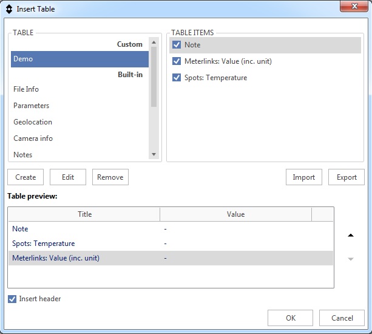Click the Edit table button
Image resolution: width=372 pixels, height=334 pixels.
[68, 177]
